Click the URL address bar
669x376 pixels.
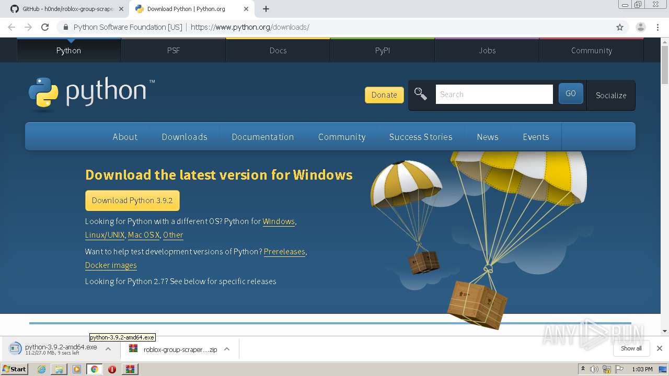point(334,27)
